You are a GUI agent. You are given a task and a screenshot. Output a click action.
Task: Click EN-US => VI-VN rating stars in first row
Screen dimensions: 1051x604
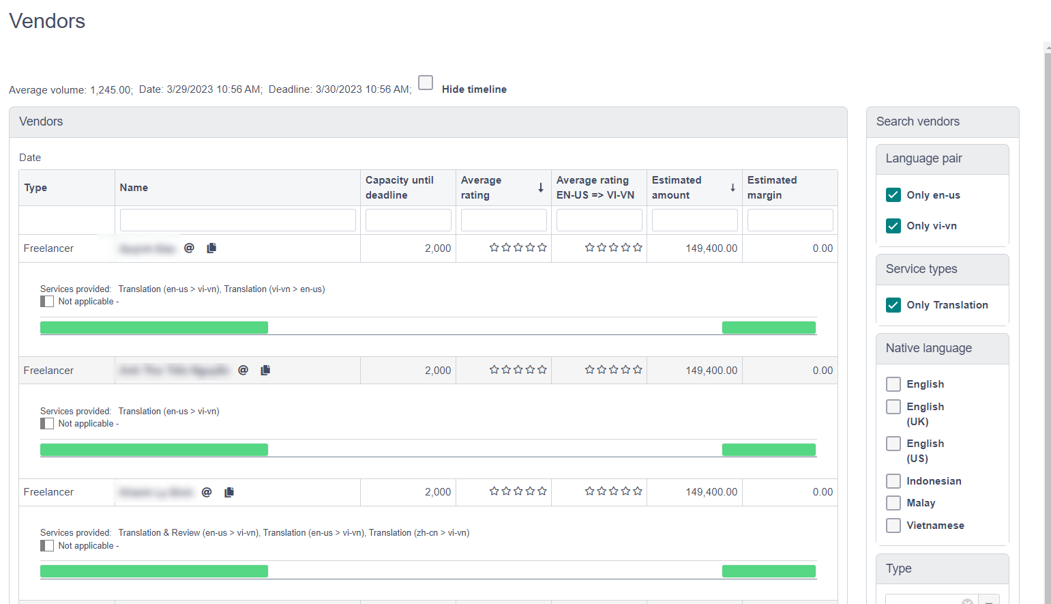(x=614, y=248)
